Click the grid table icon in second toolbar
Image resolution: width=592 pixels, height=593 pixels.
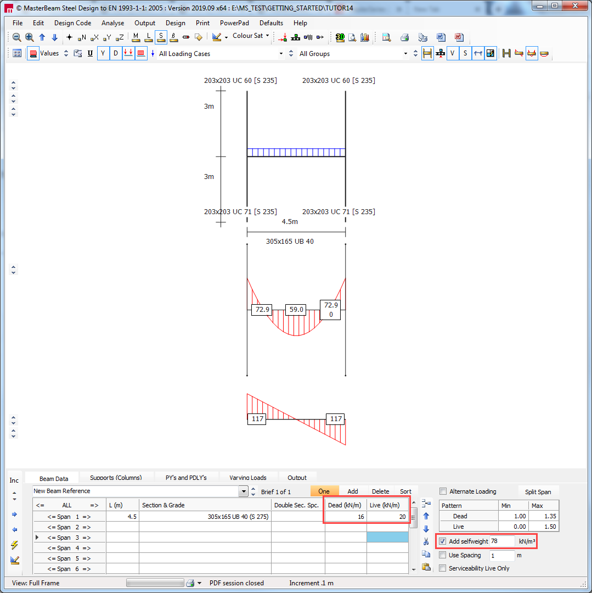click(17, 53)
